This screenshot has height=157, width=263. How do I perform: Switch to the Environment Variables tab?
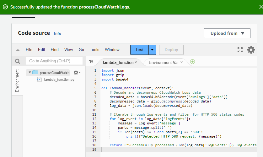click(163, 62)
